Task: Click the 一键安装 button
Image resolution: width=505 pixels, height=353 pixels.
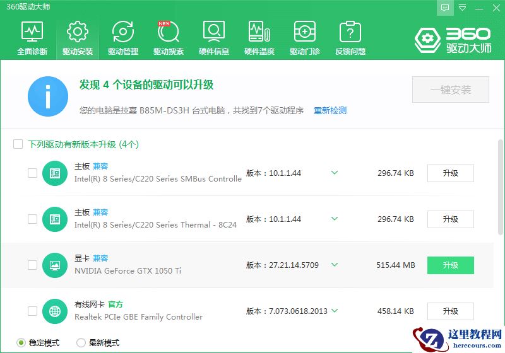Action: [x=451, y=90]
